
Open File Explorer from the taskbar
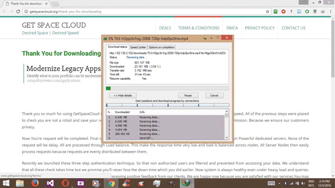pyautogui.click(x=20, y=183)
